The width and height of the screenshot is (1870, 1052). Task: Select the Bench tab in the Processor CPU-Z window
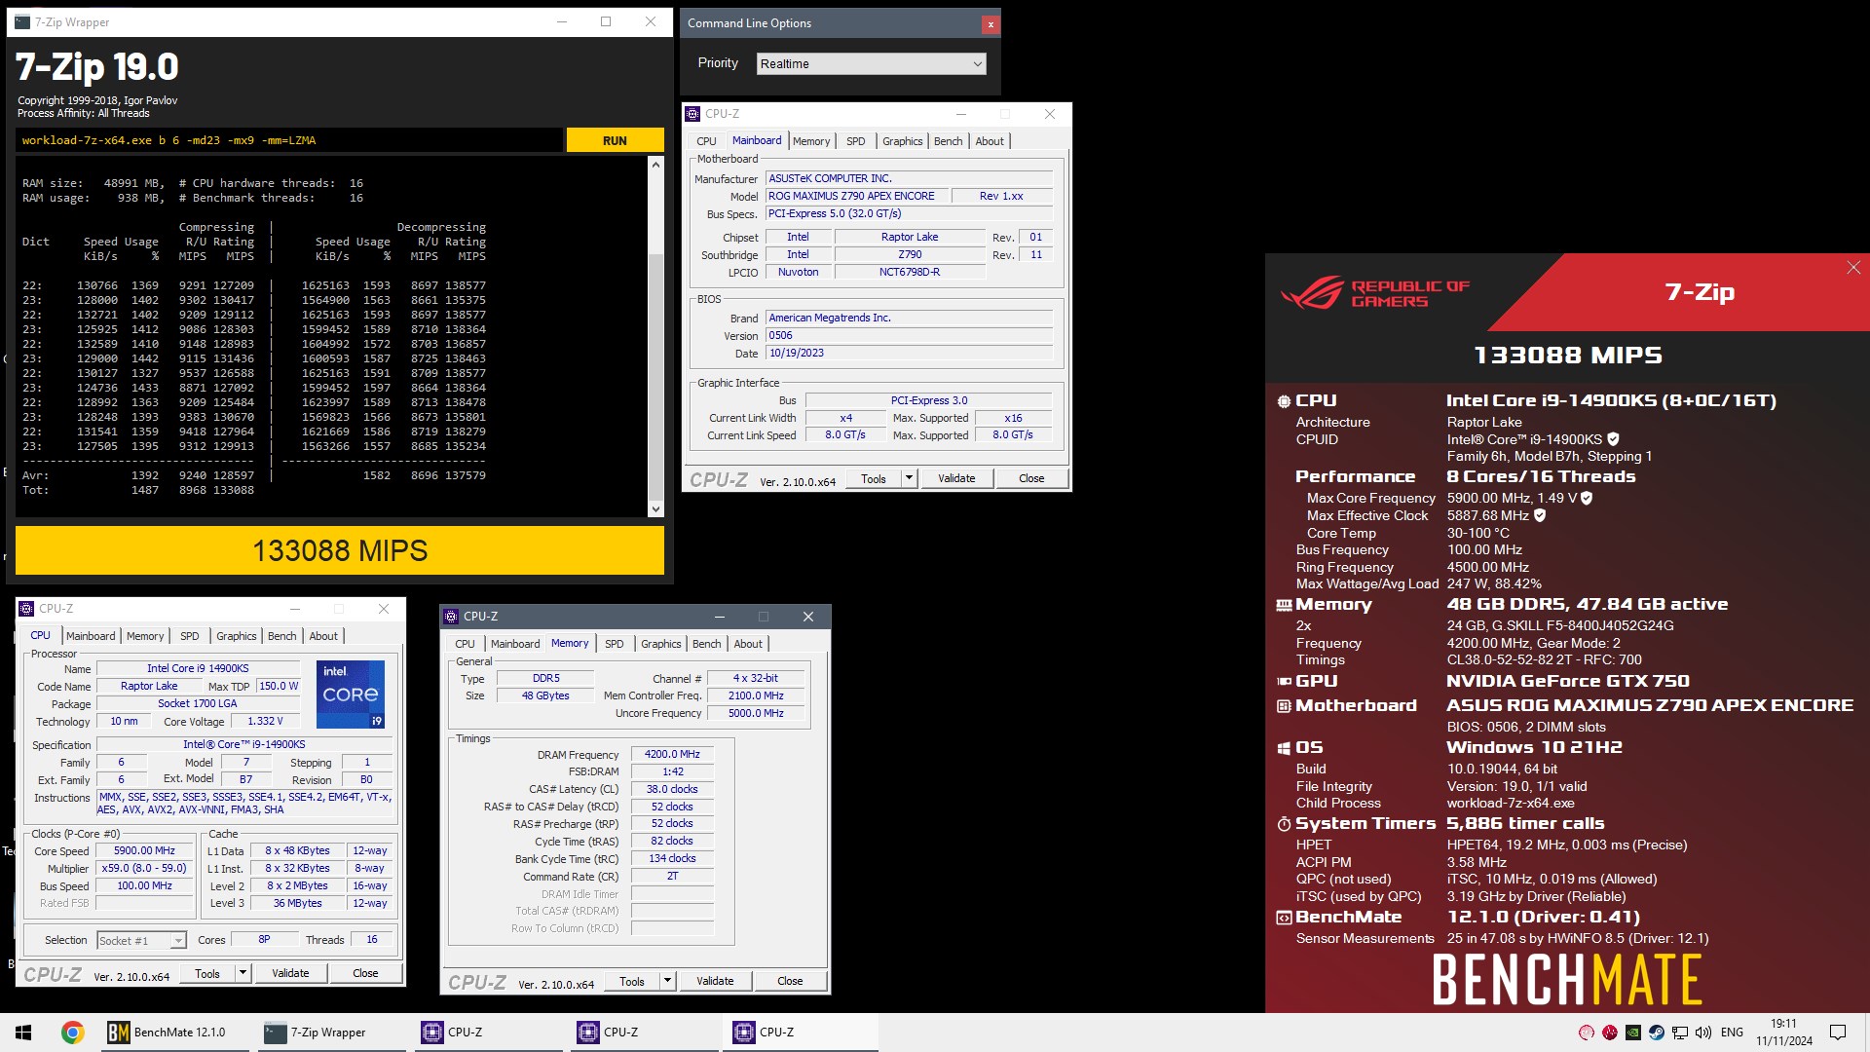(x=281, y=636)
